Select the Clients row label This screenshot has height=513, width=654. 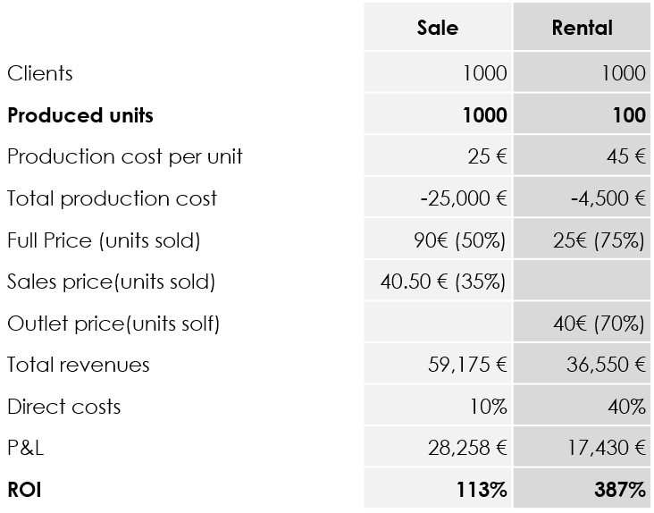pyautogui.click(x=40, y=73)
